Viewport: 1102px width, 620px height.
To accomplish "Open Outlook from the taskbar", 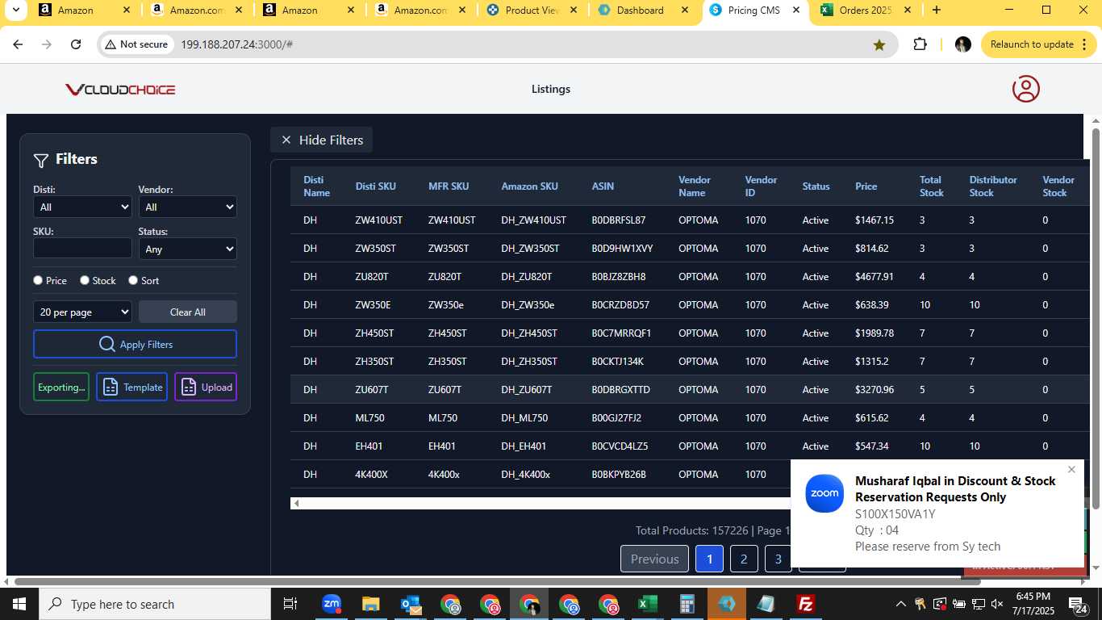I will click(x=411, y=604).
